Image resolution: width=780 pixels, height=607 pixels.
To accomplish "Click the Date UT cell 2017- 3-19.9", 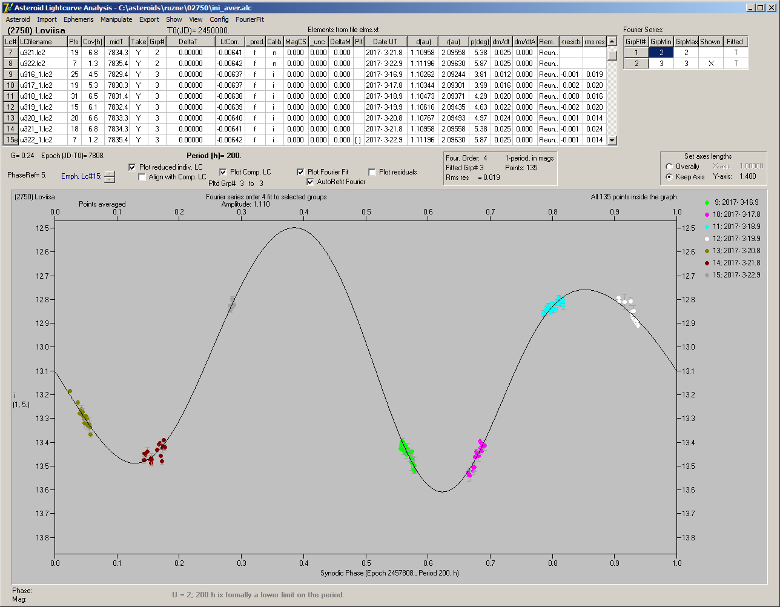I will [385, 107].
